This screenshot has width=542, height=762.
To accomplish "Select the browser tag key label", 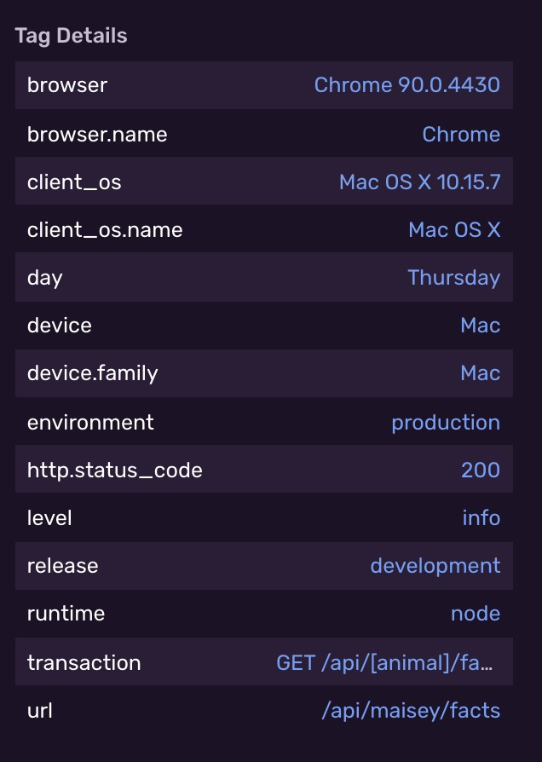I will (66, 85).
